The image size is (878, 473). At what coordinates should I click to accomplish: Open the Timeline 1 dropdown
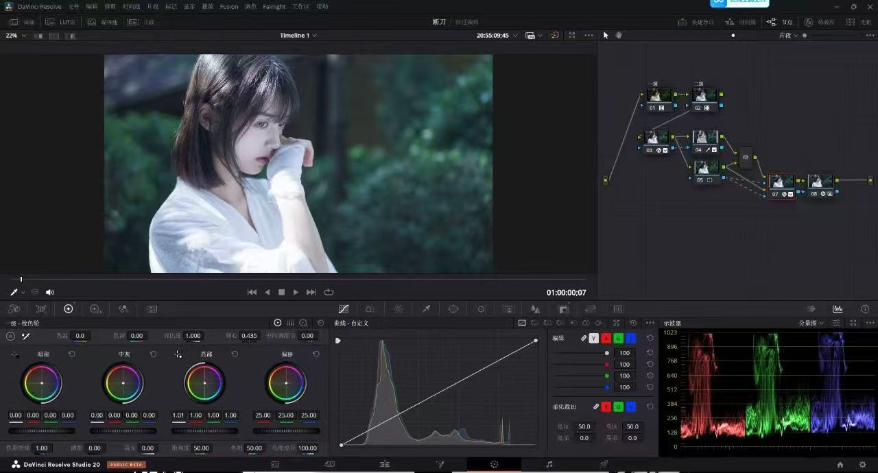tap(298, 35)
